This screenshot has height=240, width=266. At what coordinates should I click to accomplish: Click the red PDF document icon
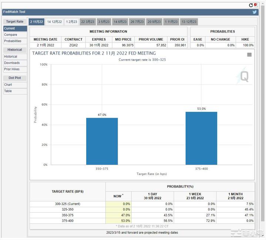[x=256, y=5]
